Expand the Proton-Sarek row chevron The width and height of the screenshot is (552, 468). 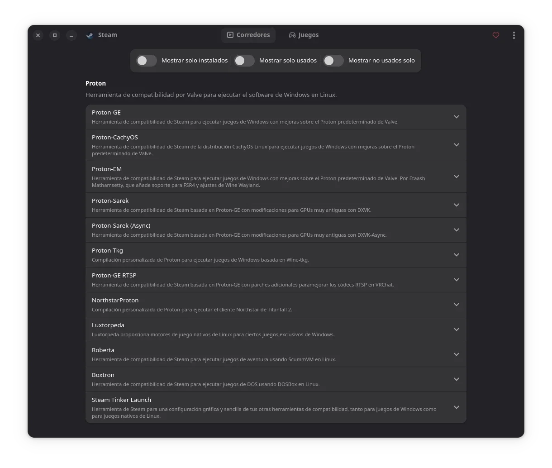tap(457, 205)
